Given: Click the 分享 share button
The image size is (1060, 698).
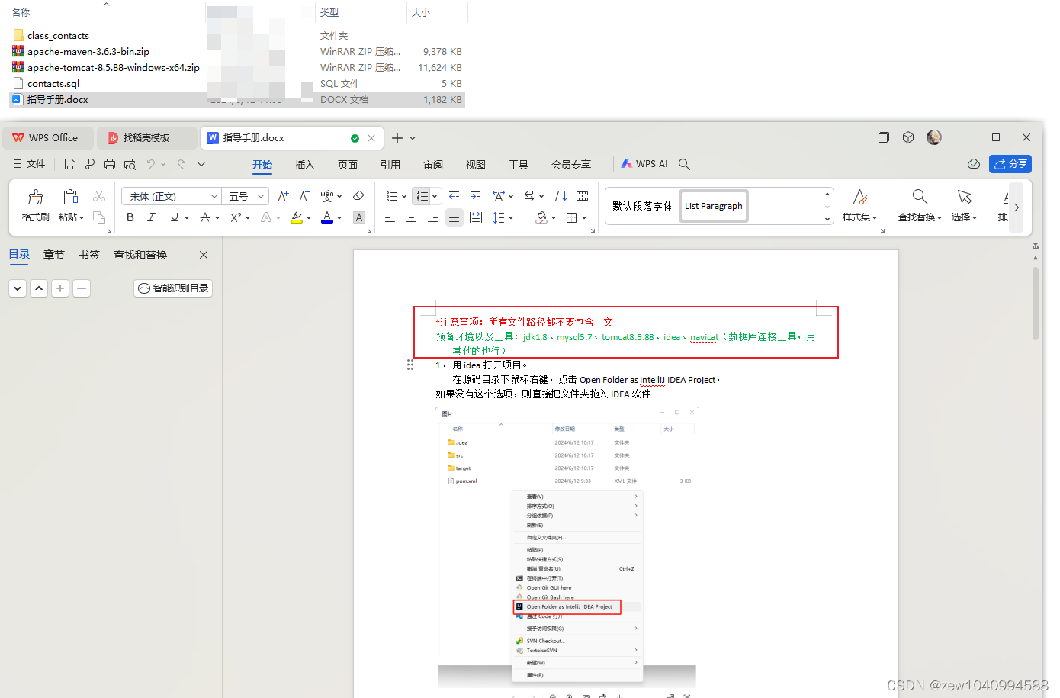Looking at the screenshot, I should tap(1010, 164).
